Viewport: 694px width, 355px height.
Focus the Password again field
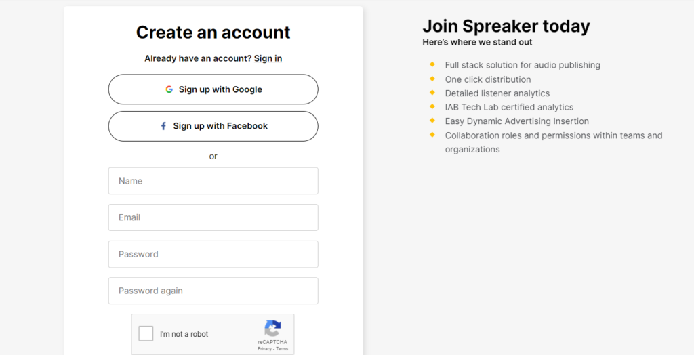click(x=213, y=291)
